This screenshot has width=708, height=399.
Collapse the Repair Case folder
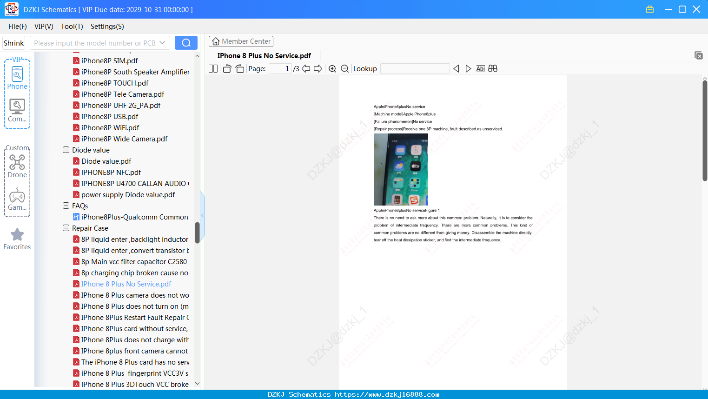point(66,228)
